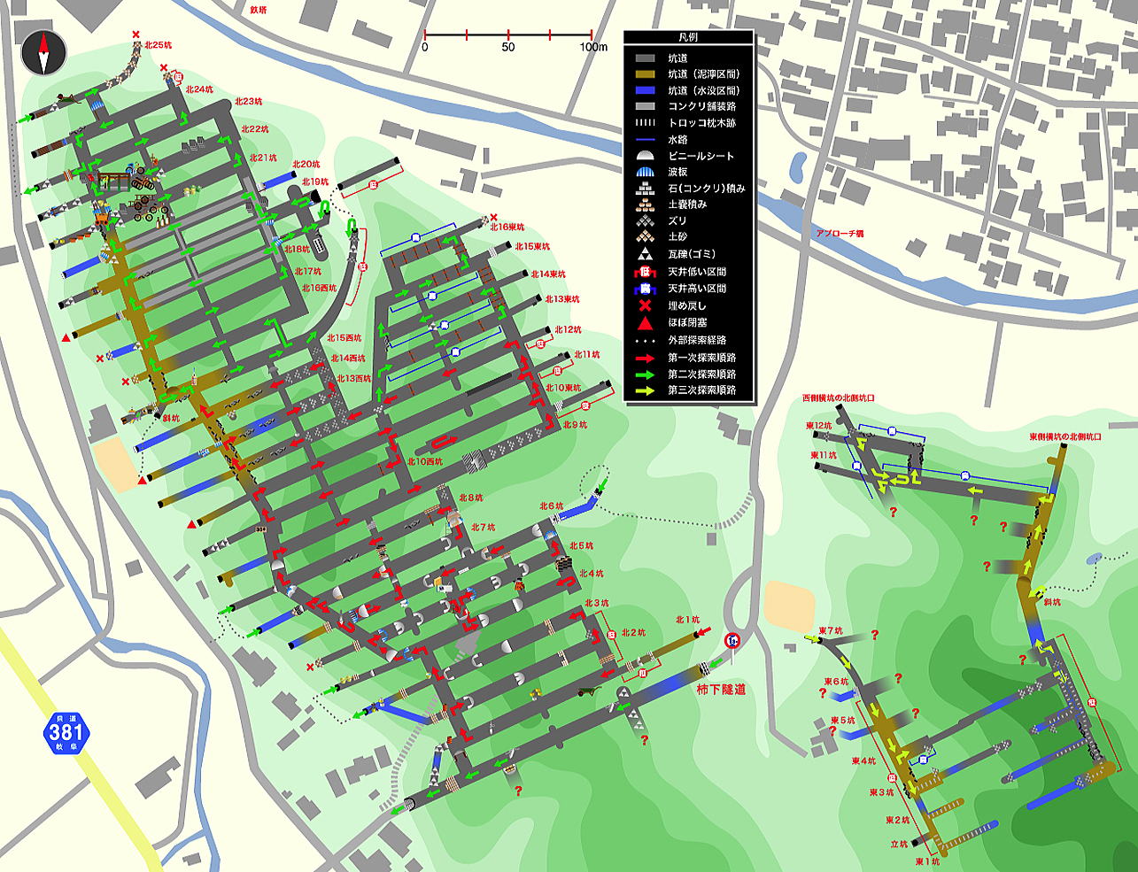Click the red X 埋め戻し legend icon
The height and width of the screenshot is (872, 1138).
645,305
